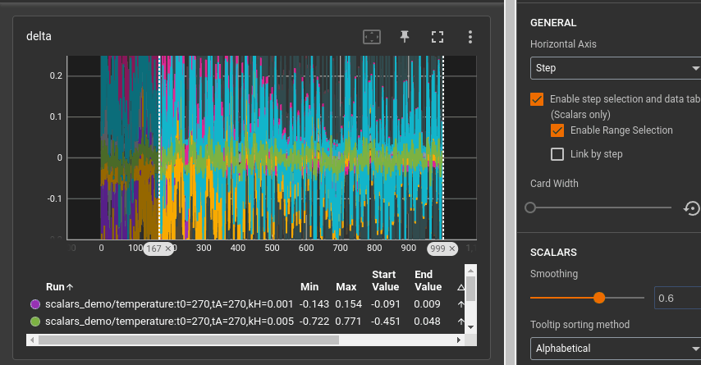Click the Card Width slider handle
This screenshot has width=701, height=365.
click(x=530, y=208)
